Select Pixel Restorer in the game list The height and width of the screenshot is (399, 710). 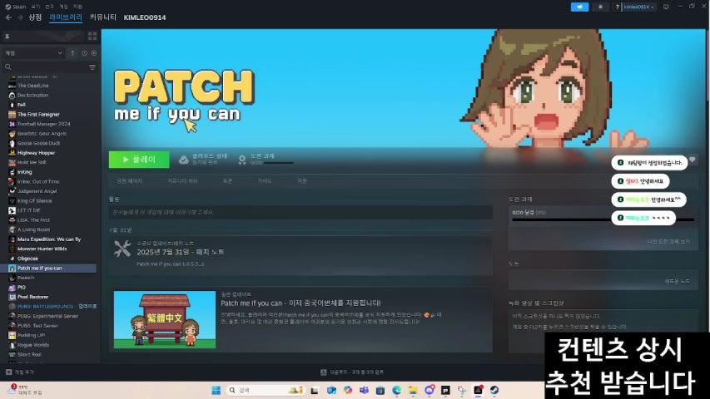32,297
